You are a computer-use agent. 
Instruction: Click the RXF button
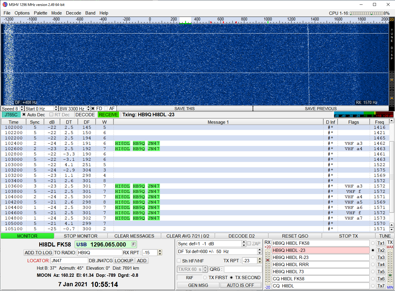(189, 278)
